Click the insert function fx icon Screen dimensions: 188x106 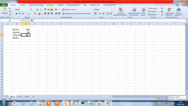[x=32, y=21]
